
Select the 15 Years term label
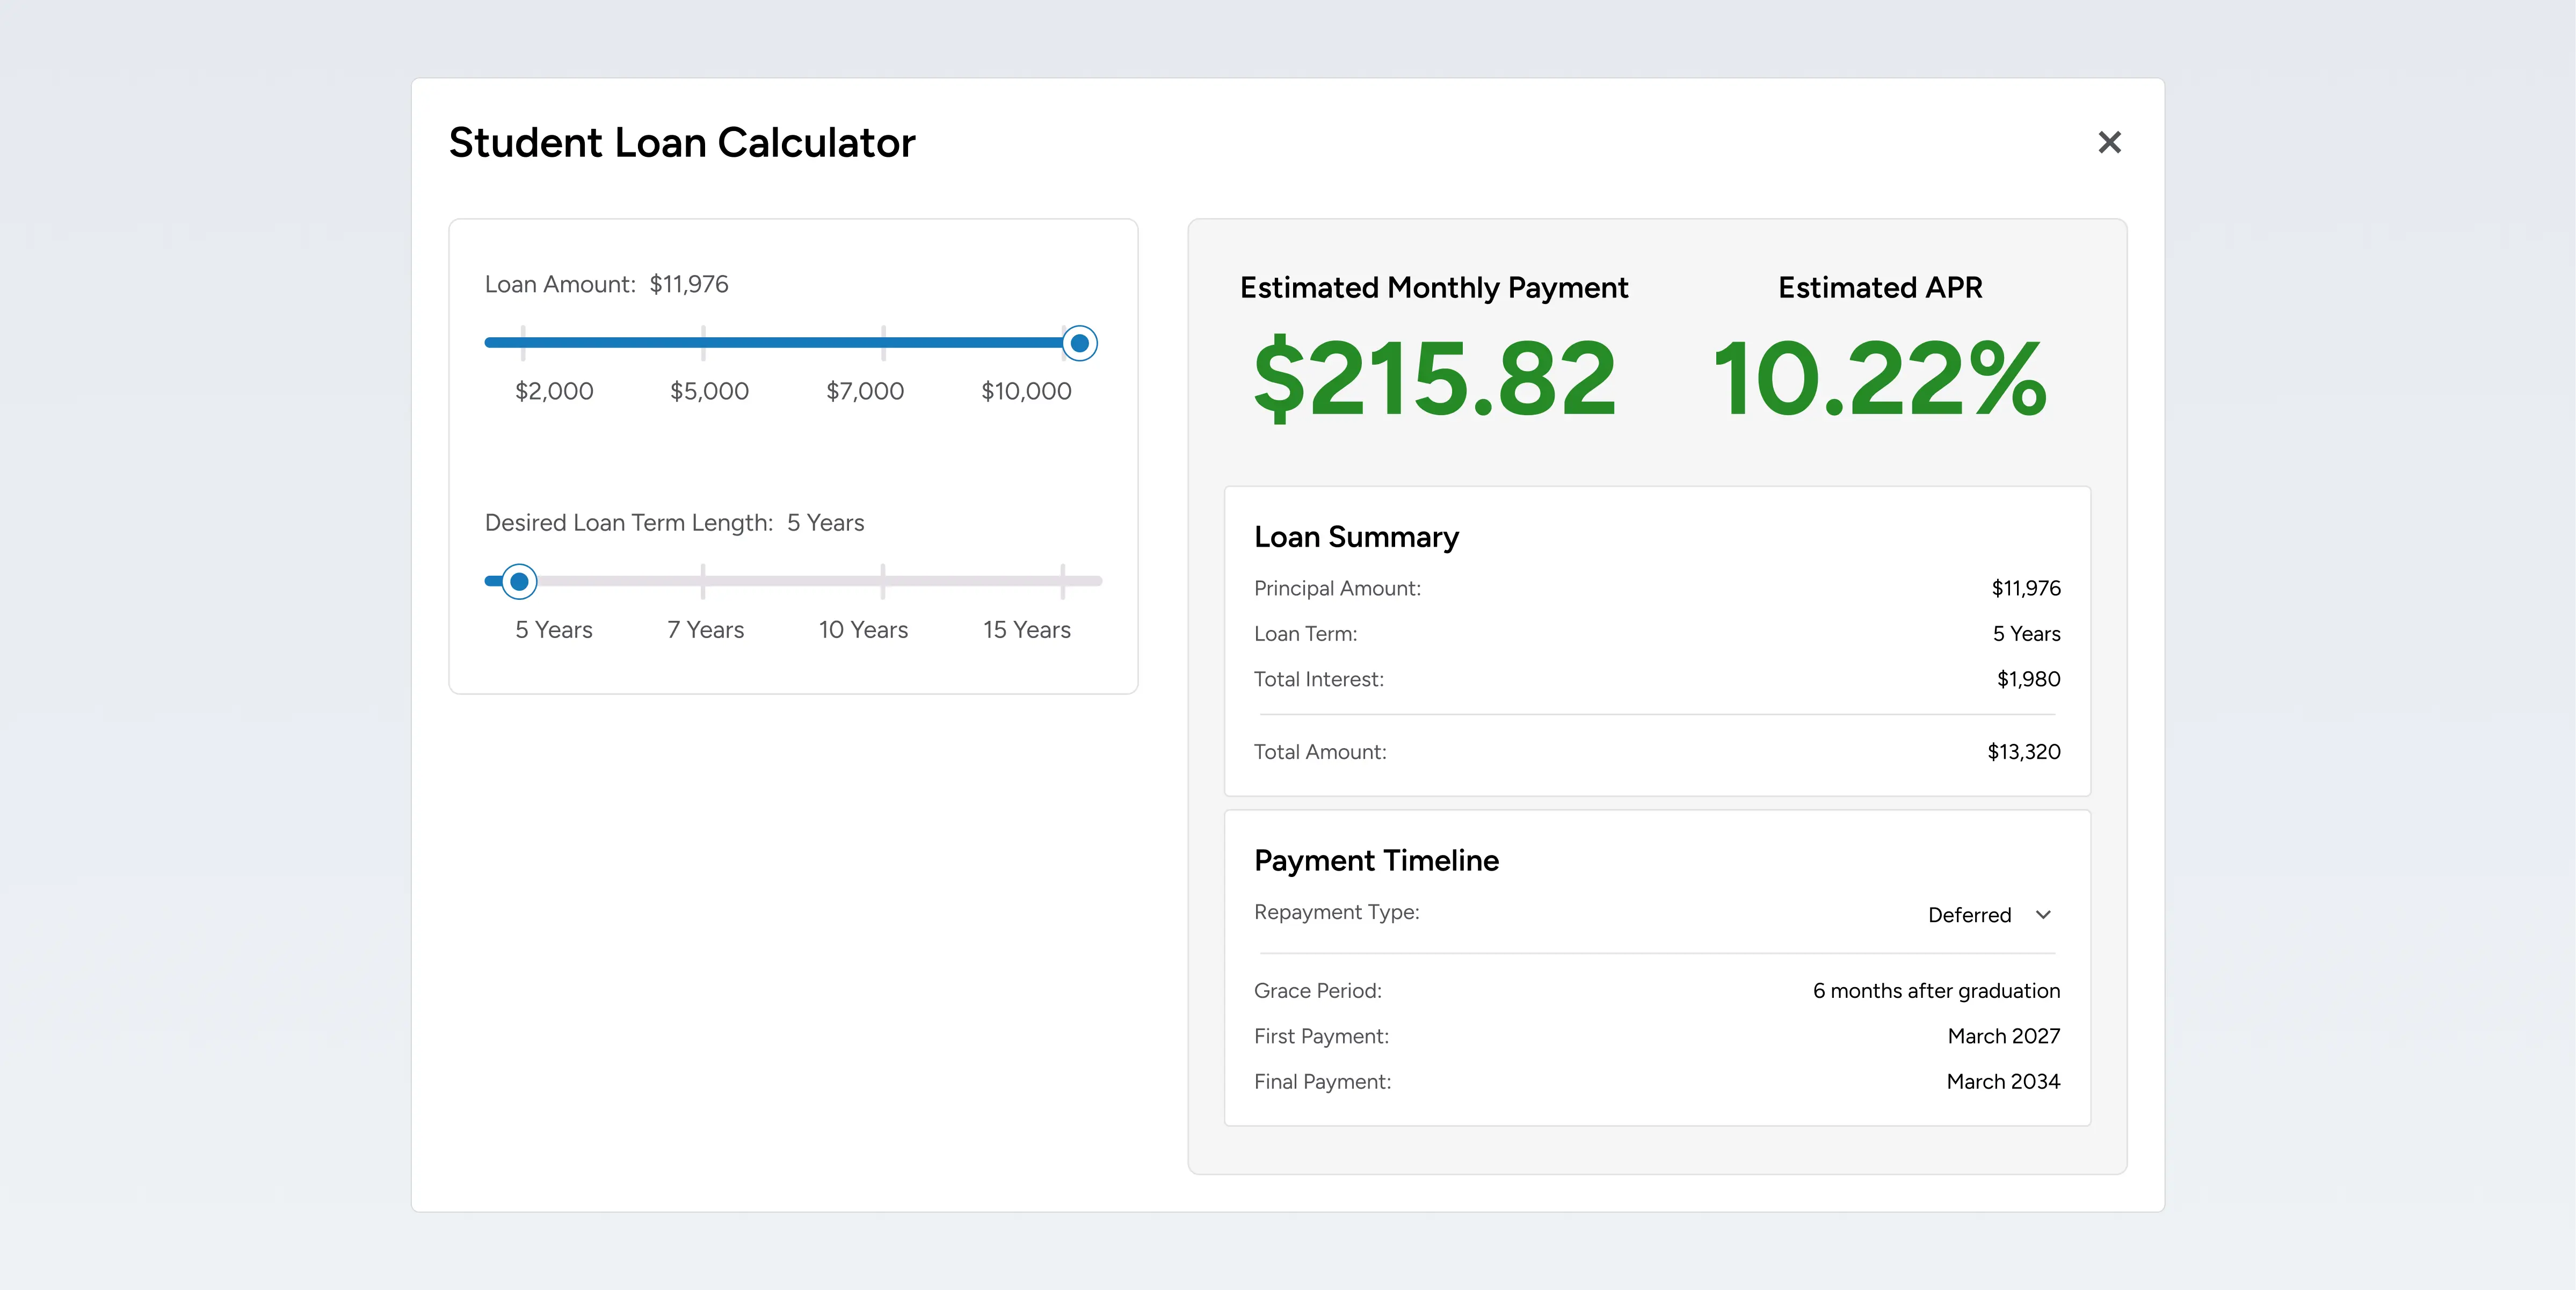[x=1026, y=630]
